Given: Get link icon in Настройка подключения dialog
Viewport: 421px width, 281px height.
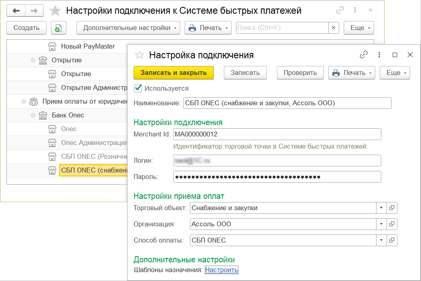Looking at the screenshot, I should (364, 55).
